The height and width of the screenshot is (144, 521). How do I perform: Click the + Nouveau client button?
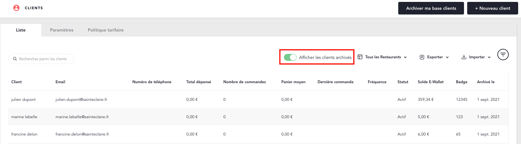492,8
